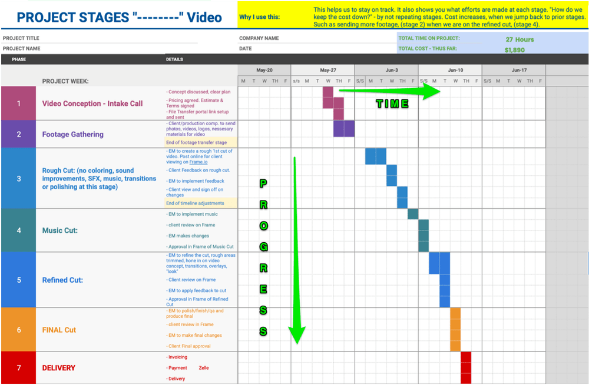Click the red Delivery Gantt bar

466,367
